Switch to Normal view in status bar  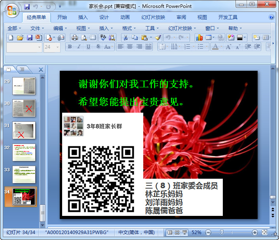pyautogui.click(x=170, y=232)
